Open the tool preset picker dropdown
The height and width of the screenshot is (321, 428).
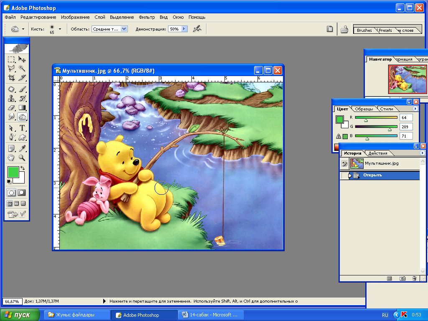click(23, 29)
